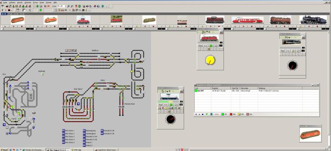The width and height of the screenshot is (331, 151).
Task: Open the Optionen menu
Action: click(28, 2)
